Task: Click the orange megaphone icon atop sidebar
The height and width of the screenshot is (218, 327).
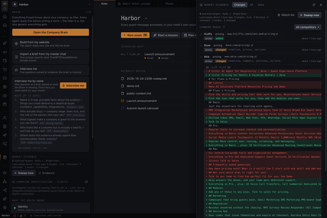Action: point(5,4)
